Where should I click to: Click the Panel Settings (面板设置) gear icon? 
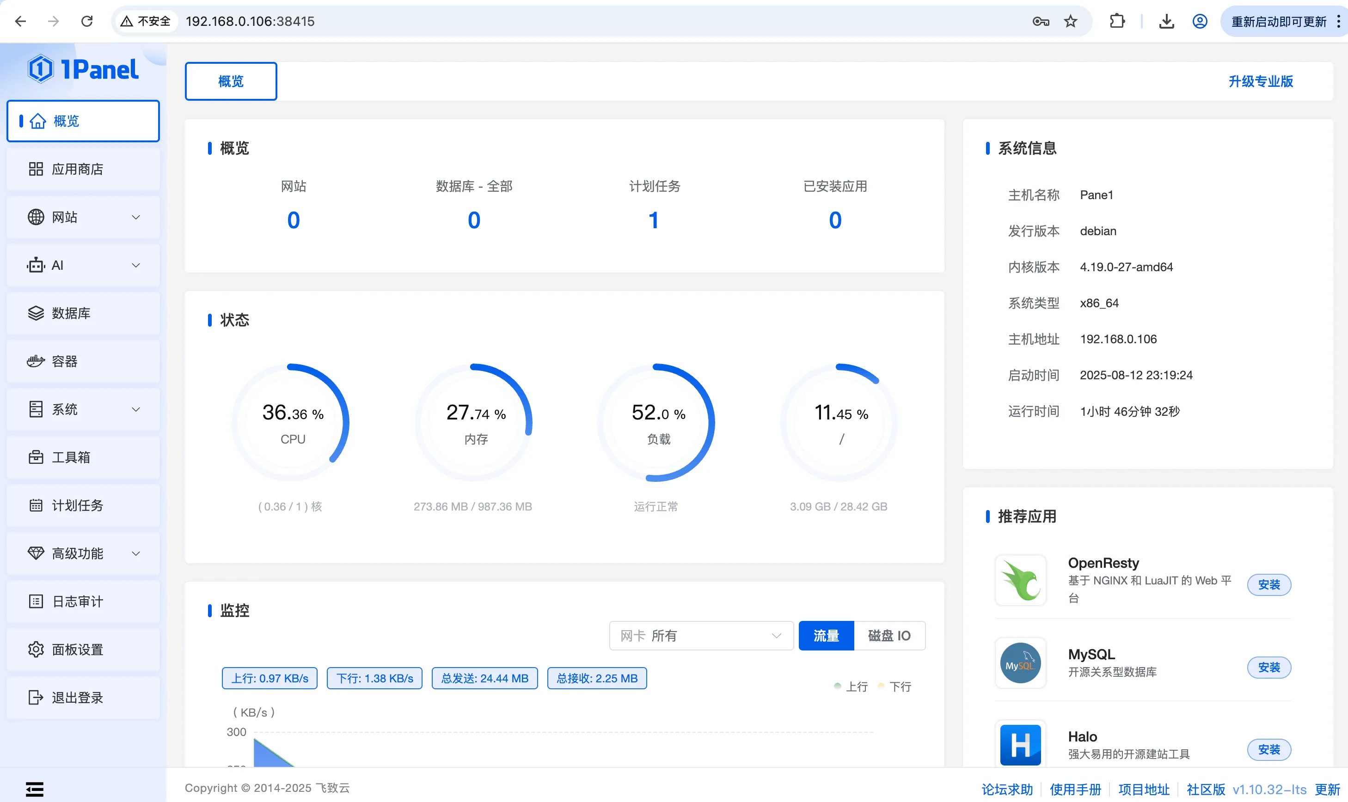tap(36, 649)
